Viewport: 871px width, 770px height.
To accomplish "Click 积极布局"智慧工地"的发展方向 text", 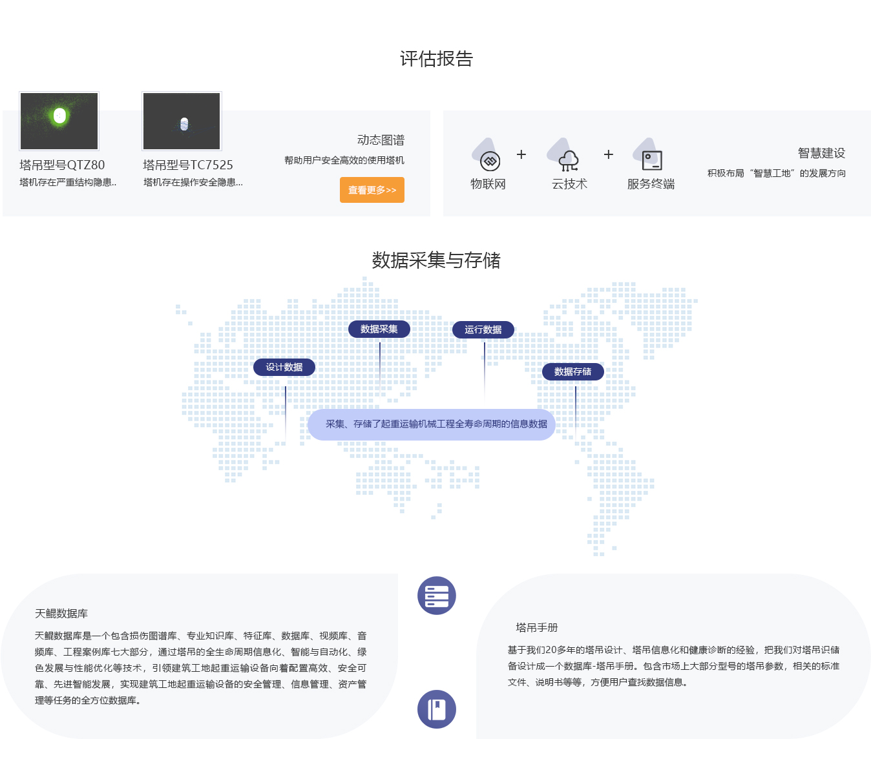I will click(x=777, y=173).
